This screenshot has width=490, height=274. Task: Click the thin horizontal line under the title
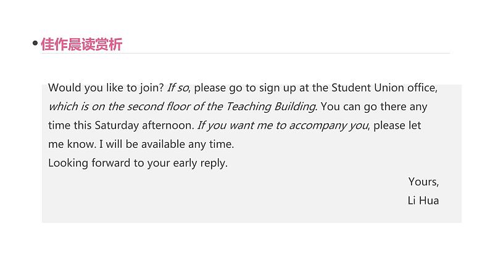pos(278,54)
